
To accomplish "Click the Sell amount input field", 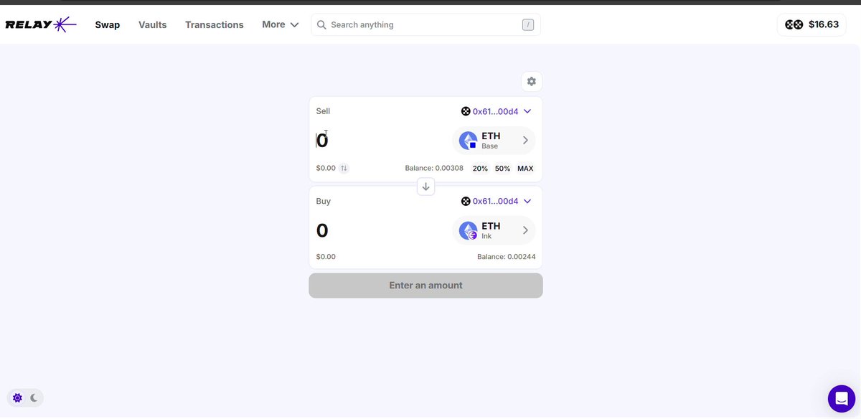I will coord(380,141).
